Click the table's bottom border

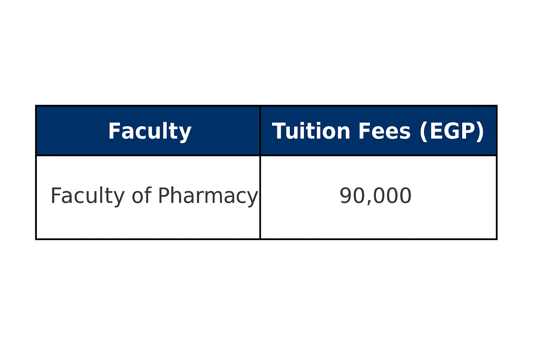pos(266,239)
